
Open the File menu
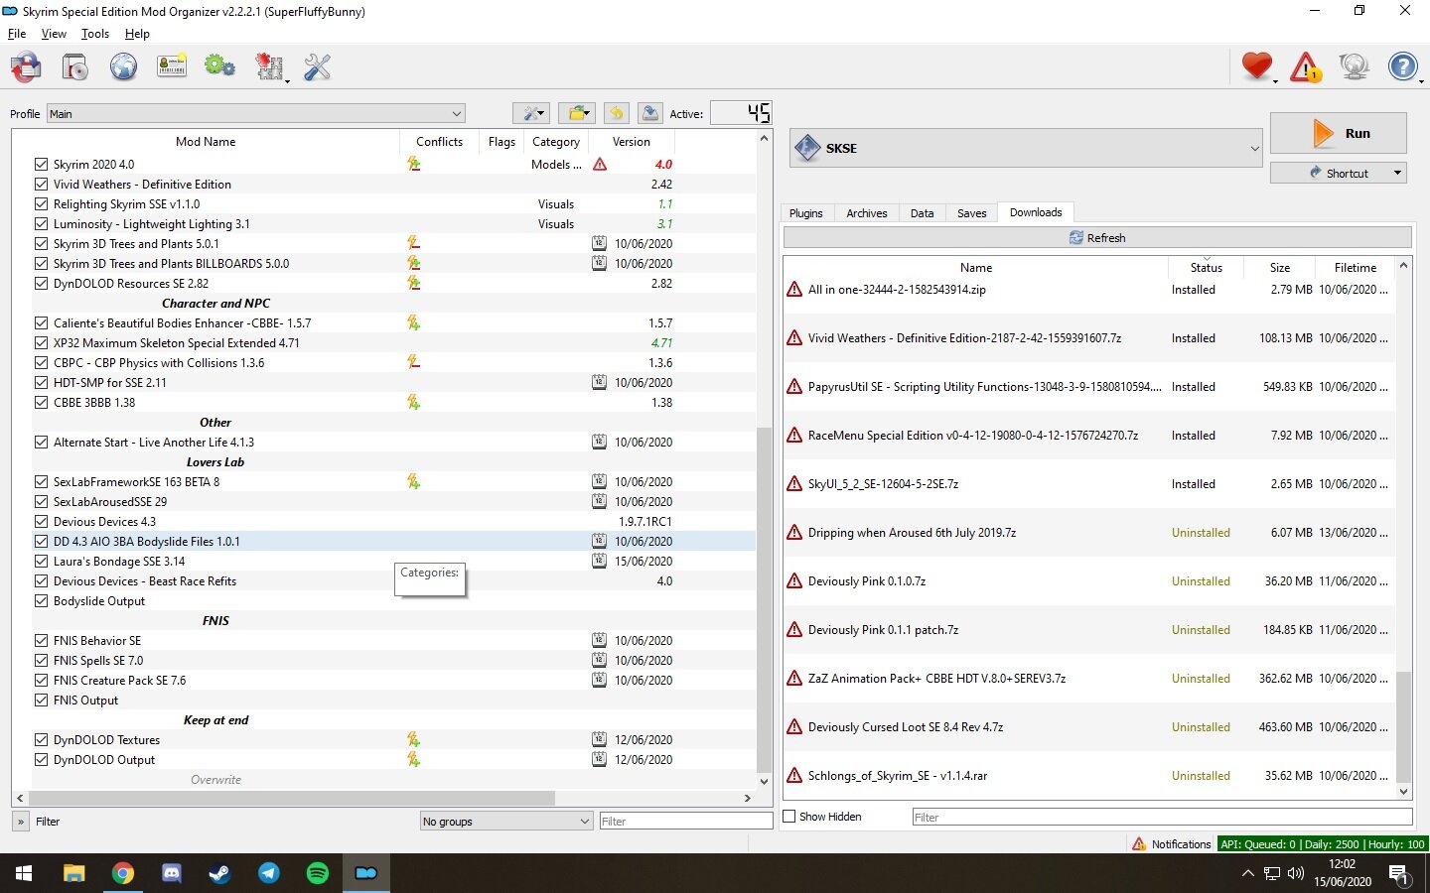point(17,34)
